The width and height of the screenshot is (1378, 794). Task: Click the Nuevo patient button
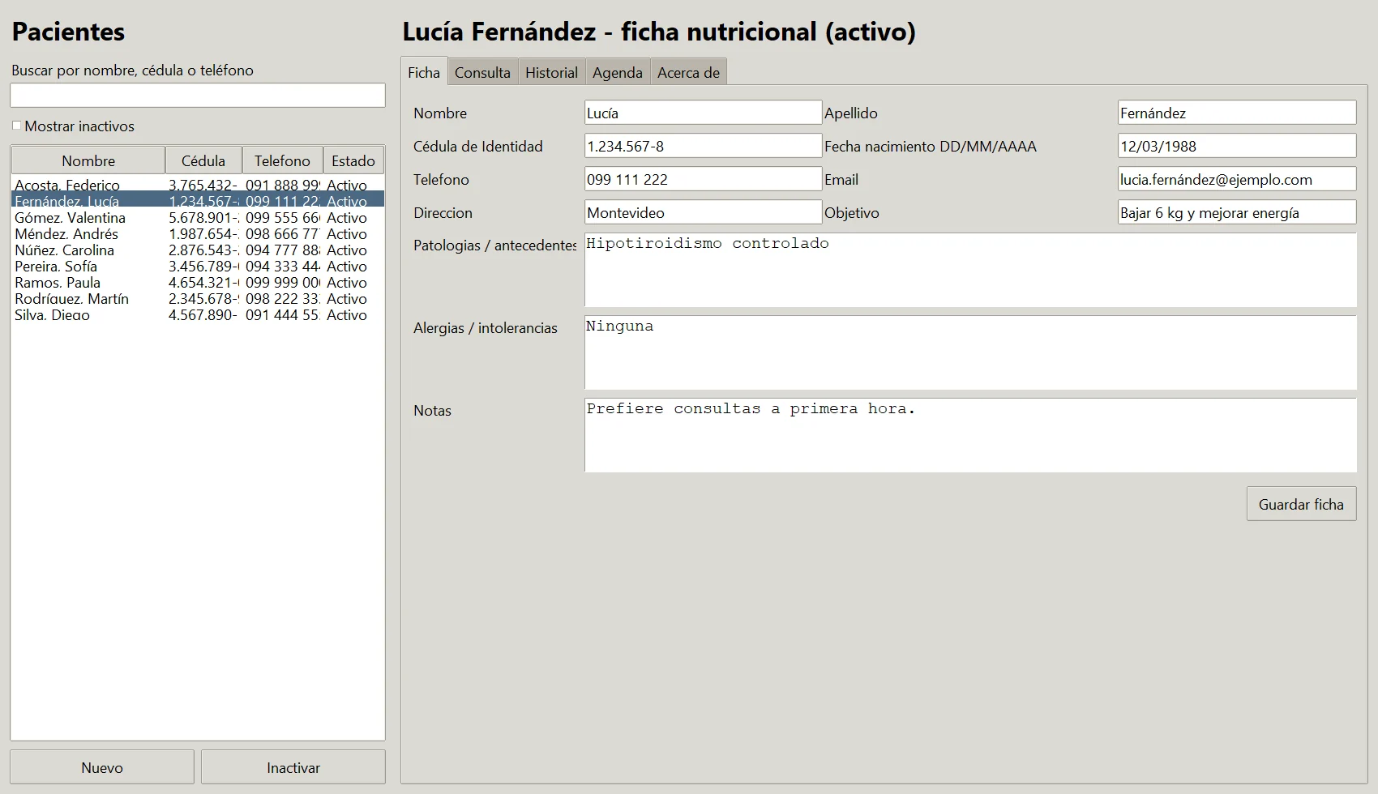102,767
